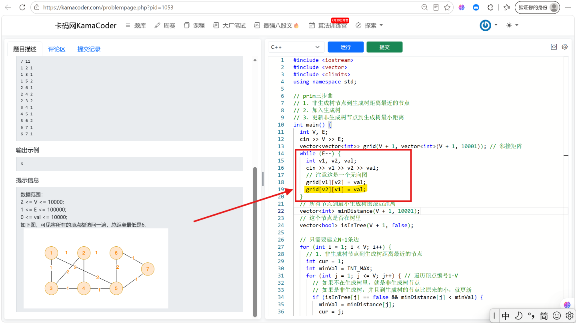
Task: Expand the 探索 navigation dropdown
Action: [369, 26]
